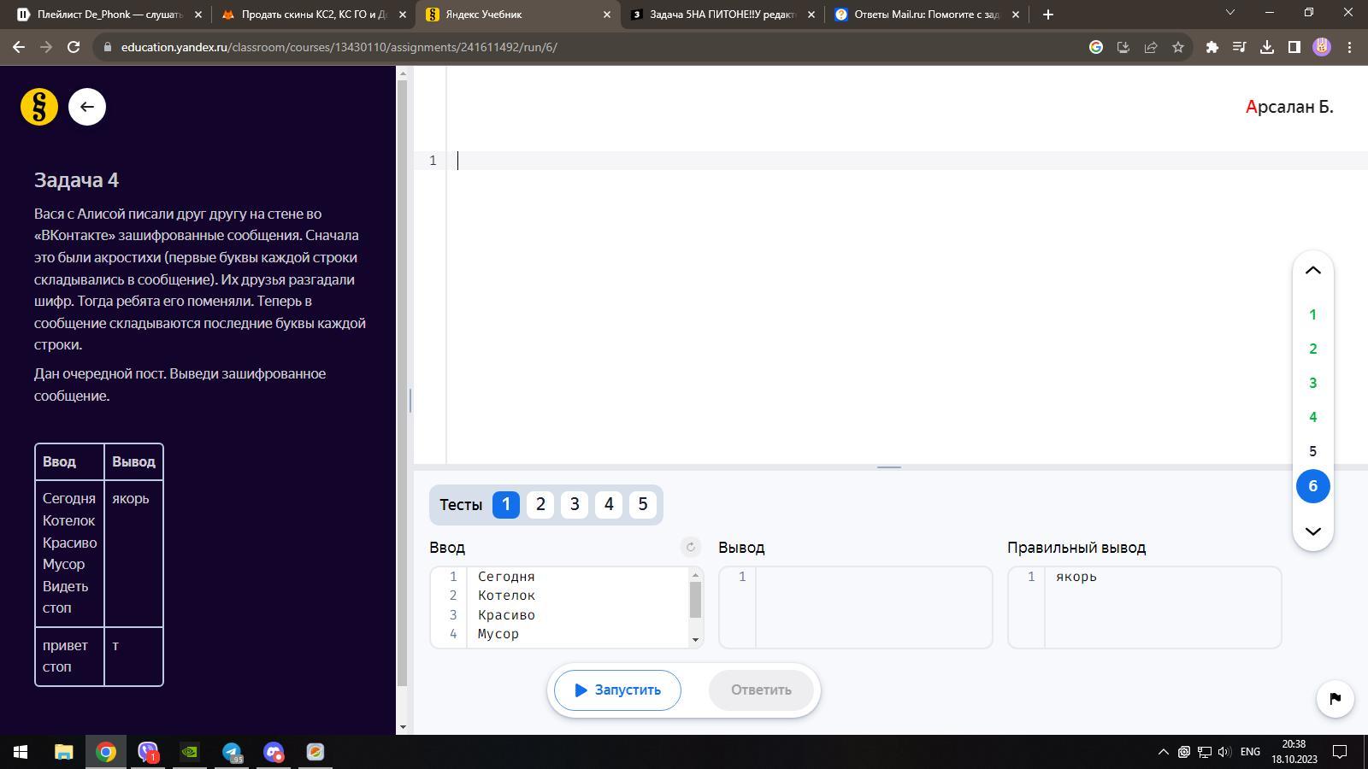Select test number 2
The image size is (1368, 769).
[x=540, y=504]
